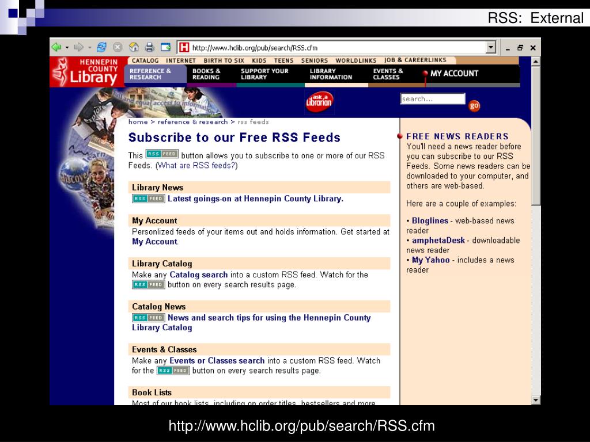590x442 pixels.
Task: Click into the site search box
Action: pos(433,99)
